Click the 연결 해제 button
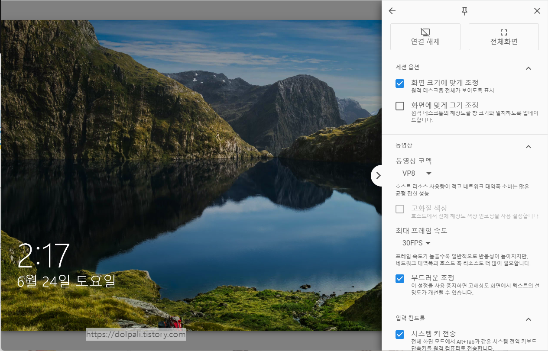 425,37
